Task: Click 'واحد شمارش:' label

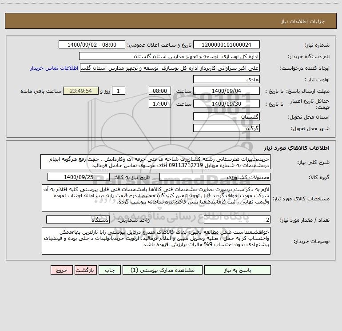Action: click(x=134, y=220)
